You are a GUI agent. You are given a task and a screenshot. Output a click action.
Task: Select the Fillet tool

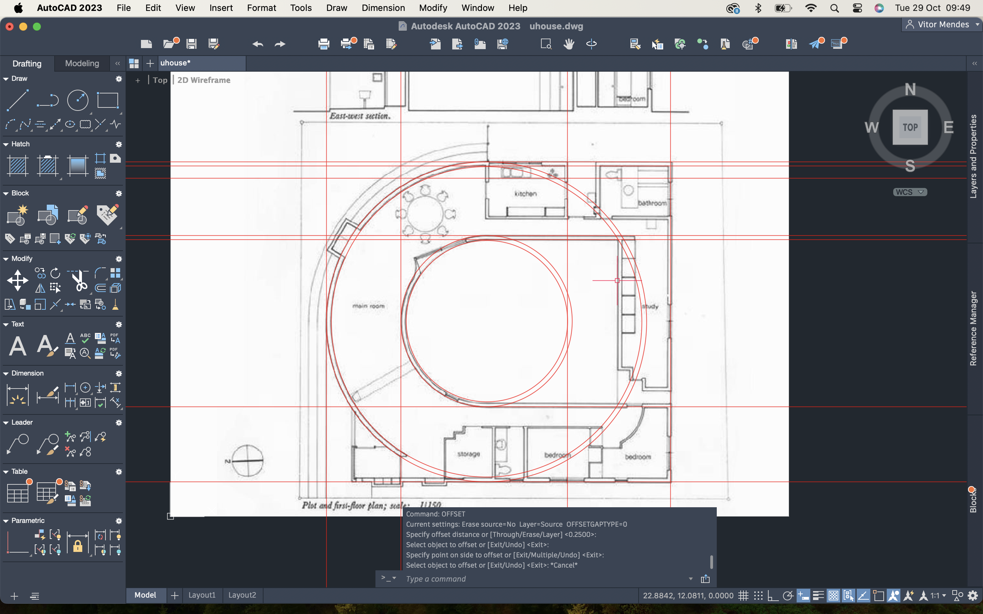point(100,273)
